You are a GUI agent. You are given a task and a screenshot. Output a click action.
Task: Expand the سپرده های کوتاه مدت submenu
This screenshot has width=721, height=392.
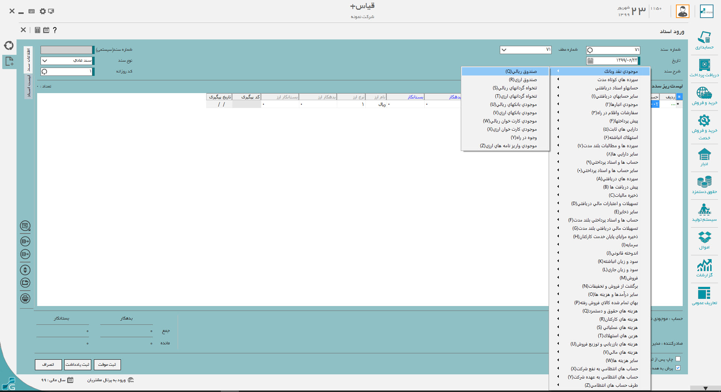point(600,80)
